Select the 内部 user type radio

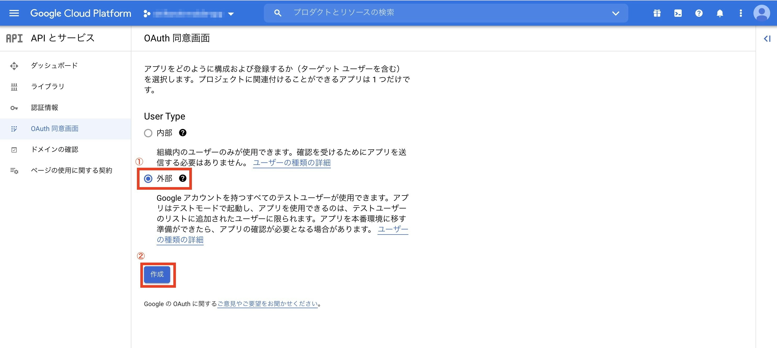148,133
